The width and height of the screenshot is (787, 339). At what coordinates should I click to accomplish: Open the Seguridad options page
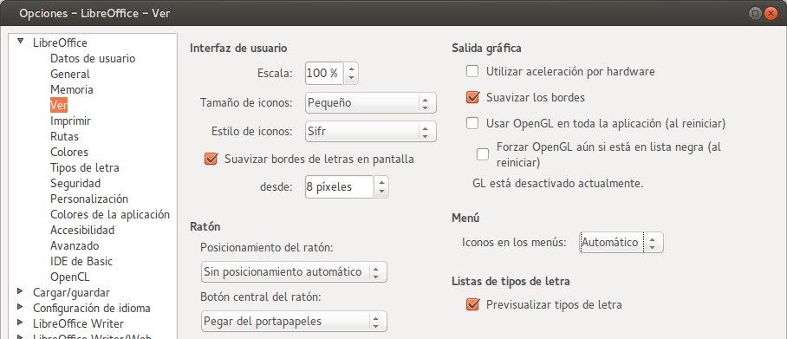(75, 183)
